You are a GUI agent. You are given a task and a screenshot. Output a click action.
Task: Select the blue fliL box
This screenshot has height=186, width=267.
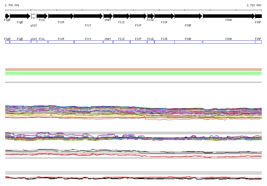tap(42, 42)
